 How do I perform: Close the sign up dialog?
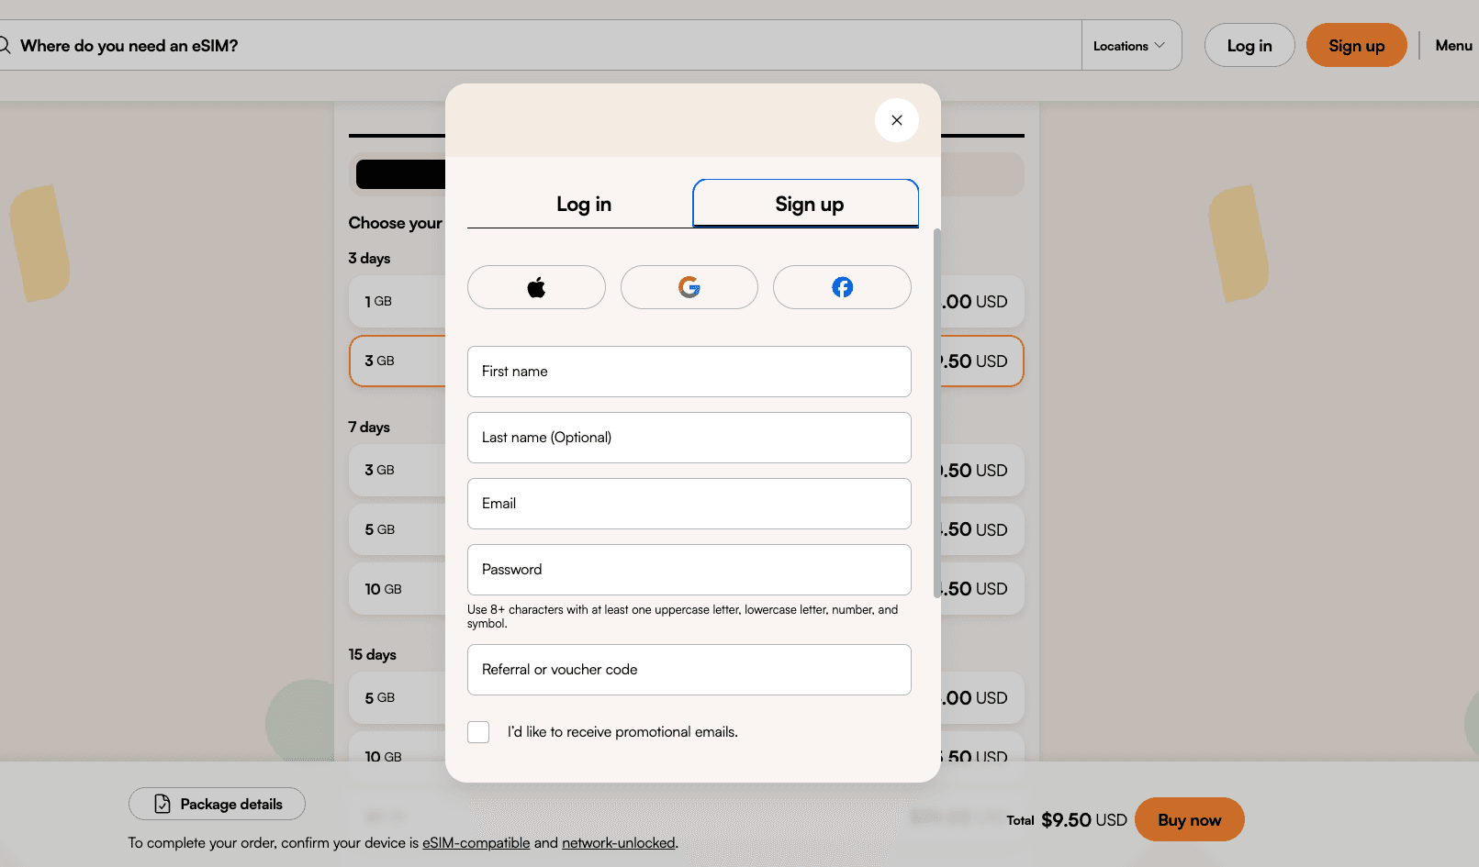[x=896, y=120]
